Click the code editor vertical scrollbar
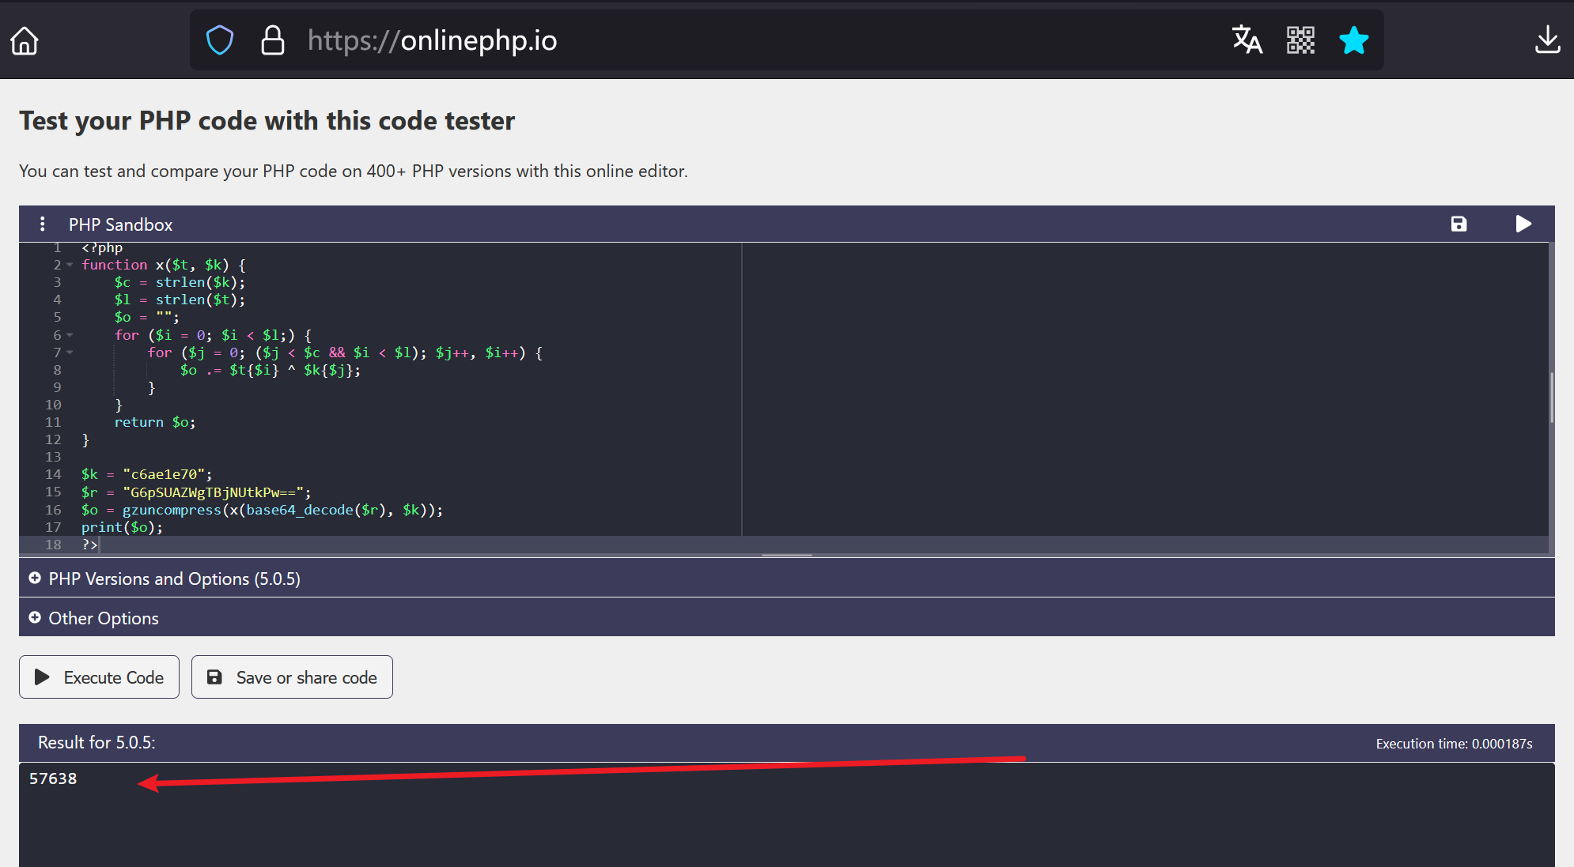Image resolution: width=1574 pixels, height=867 pixels. tap(1551, 398)
